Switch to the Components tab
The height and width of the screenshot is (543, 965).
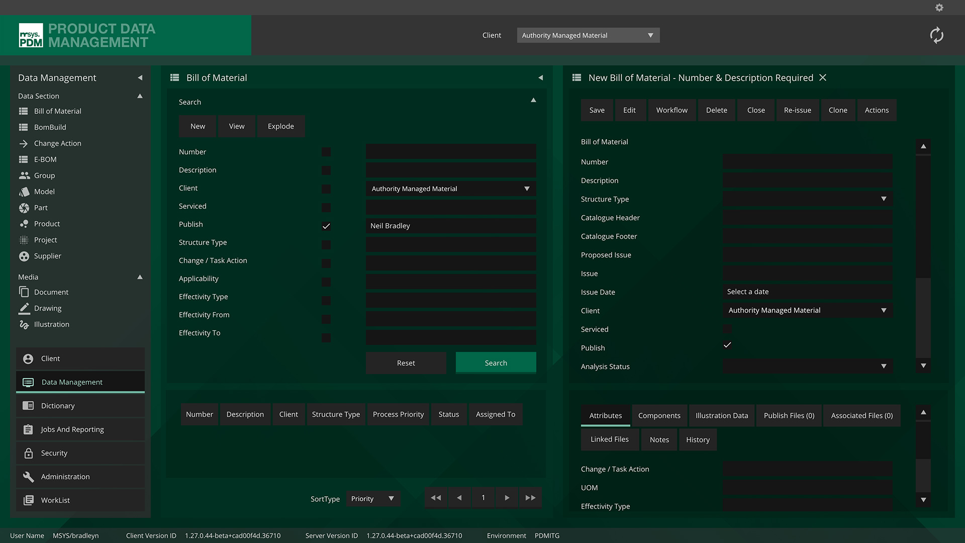click(x=659, y=416)
